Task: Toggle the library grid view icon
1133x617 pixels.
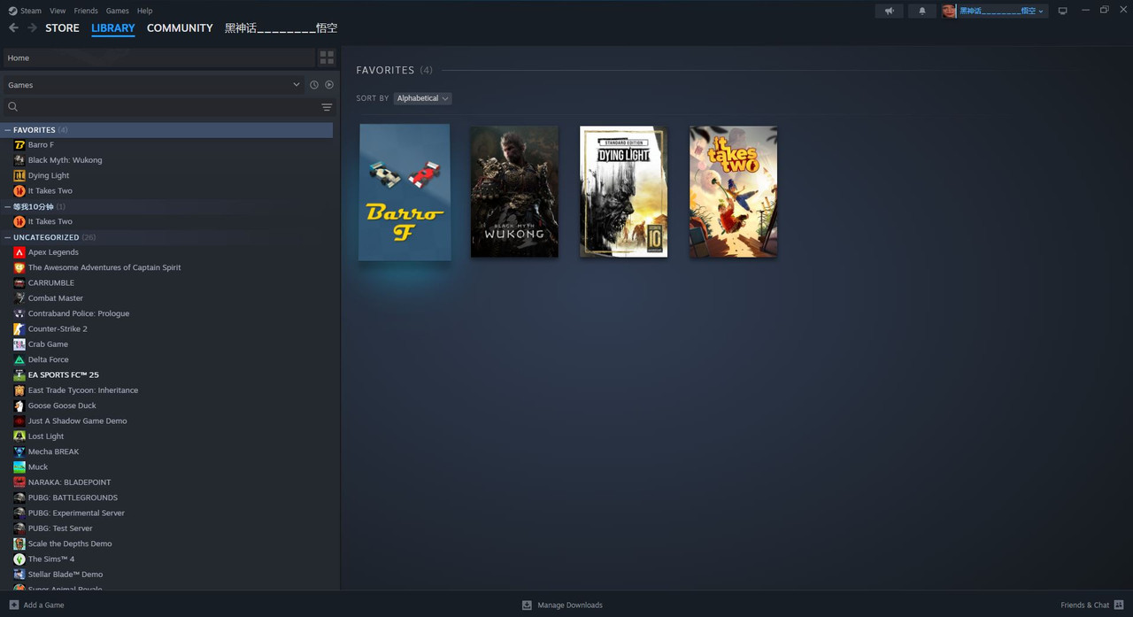Action: 327,58
